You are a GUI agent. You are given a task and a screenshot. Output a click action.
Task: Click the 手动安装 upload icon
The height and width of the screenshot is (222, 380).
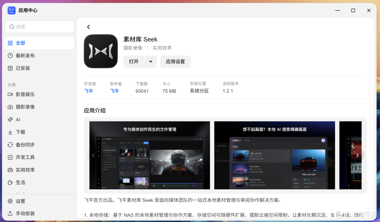10,214
